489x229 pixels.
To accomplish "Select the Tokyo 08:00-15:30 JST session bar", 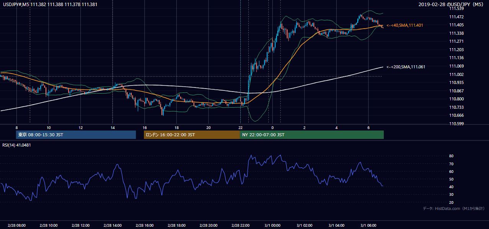I will click(76, 135).
